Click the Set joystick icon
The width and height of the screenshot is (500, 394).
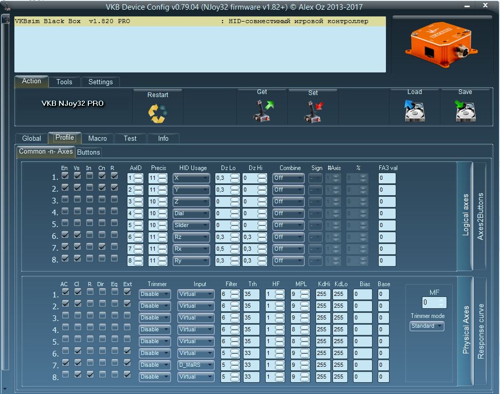(313, 111)
